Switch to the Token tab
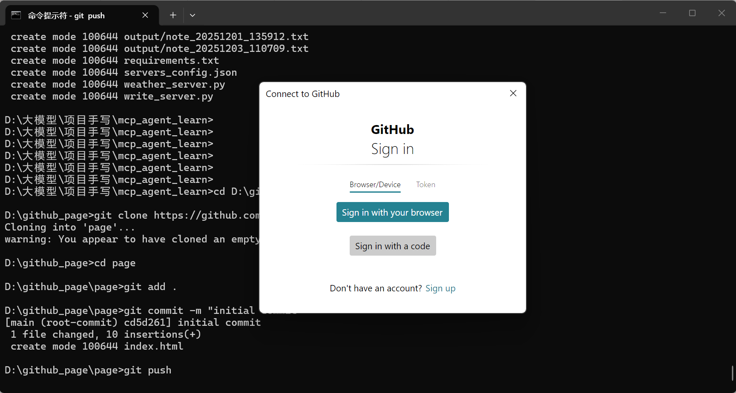The image size is (736, 393). pyautogui.click(x=425, y=185)
